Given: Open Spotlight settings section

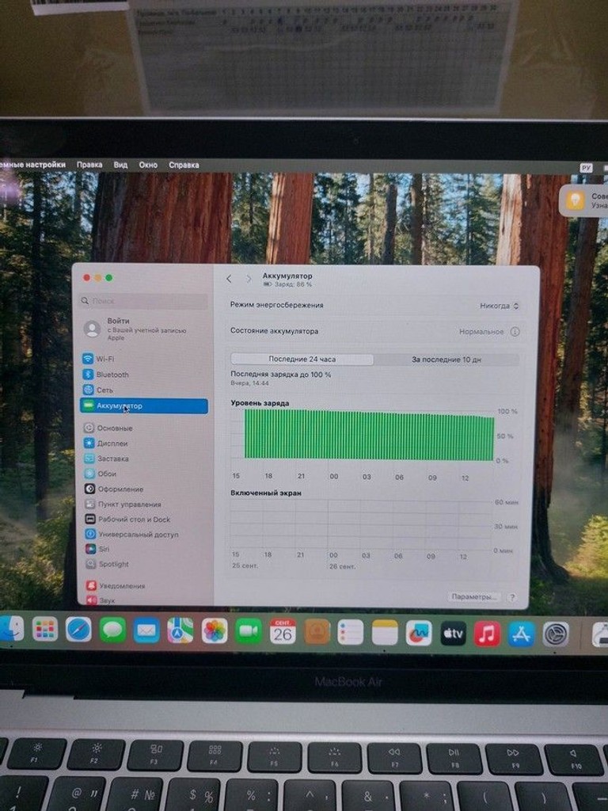Looking at the screenshot, I should [107, 564].
